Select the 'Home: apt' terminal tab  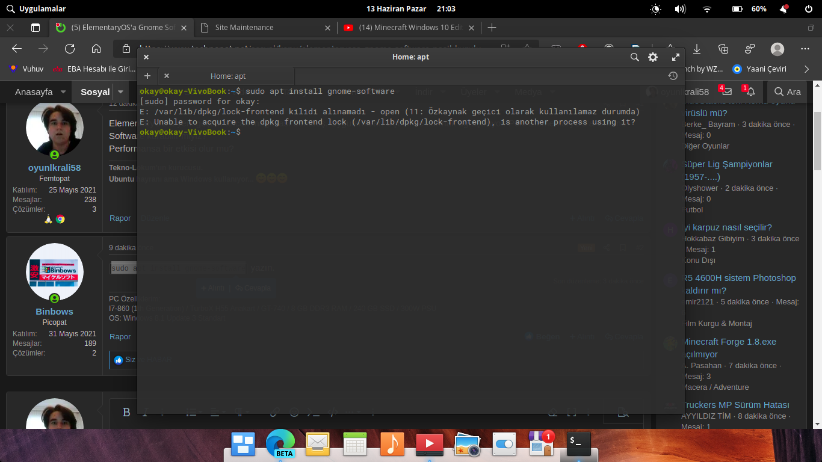point(226,76)
